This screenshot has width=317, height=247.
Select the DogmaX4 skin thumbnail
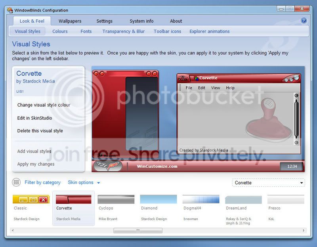point(201,208)
